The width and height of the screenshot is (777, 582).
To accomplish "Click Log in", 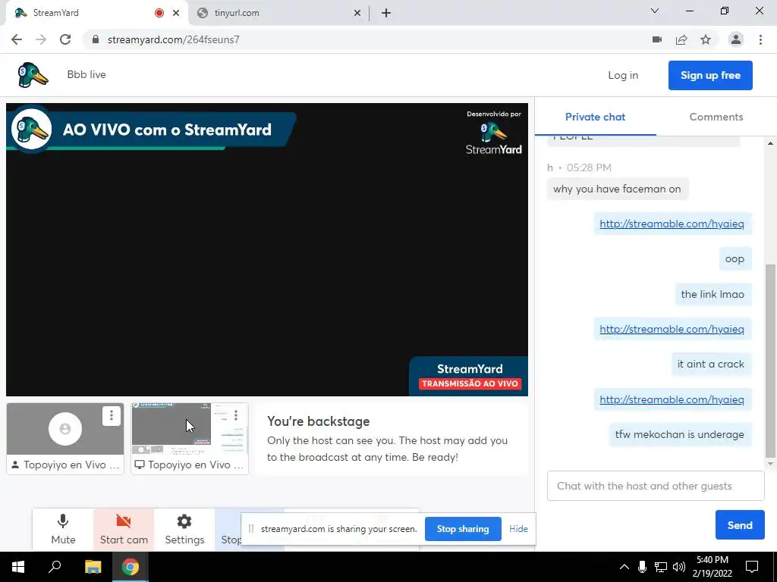I will tap(623, 75).
